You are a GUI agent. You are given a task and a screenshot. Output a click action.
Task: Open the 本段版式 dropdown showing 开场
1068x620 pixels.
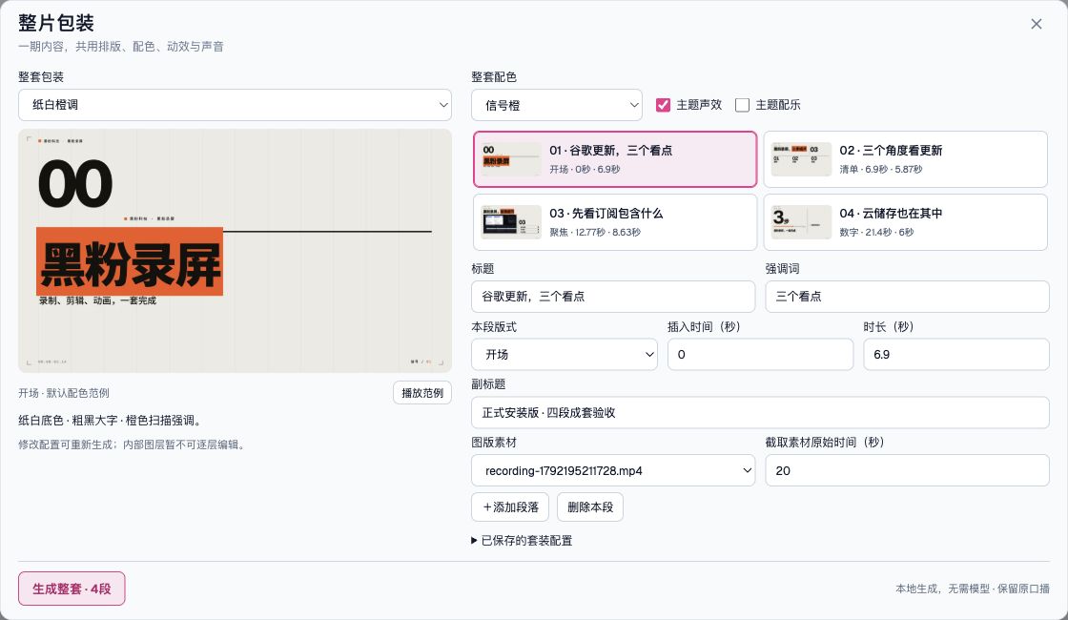564,354
